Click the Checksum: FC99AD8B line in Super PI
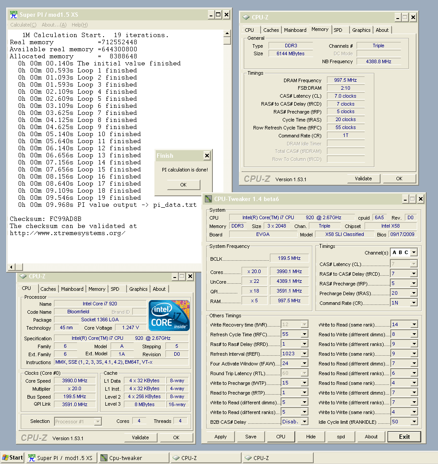This screenshot has height=464, width=438. [x=46, y=219]
